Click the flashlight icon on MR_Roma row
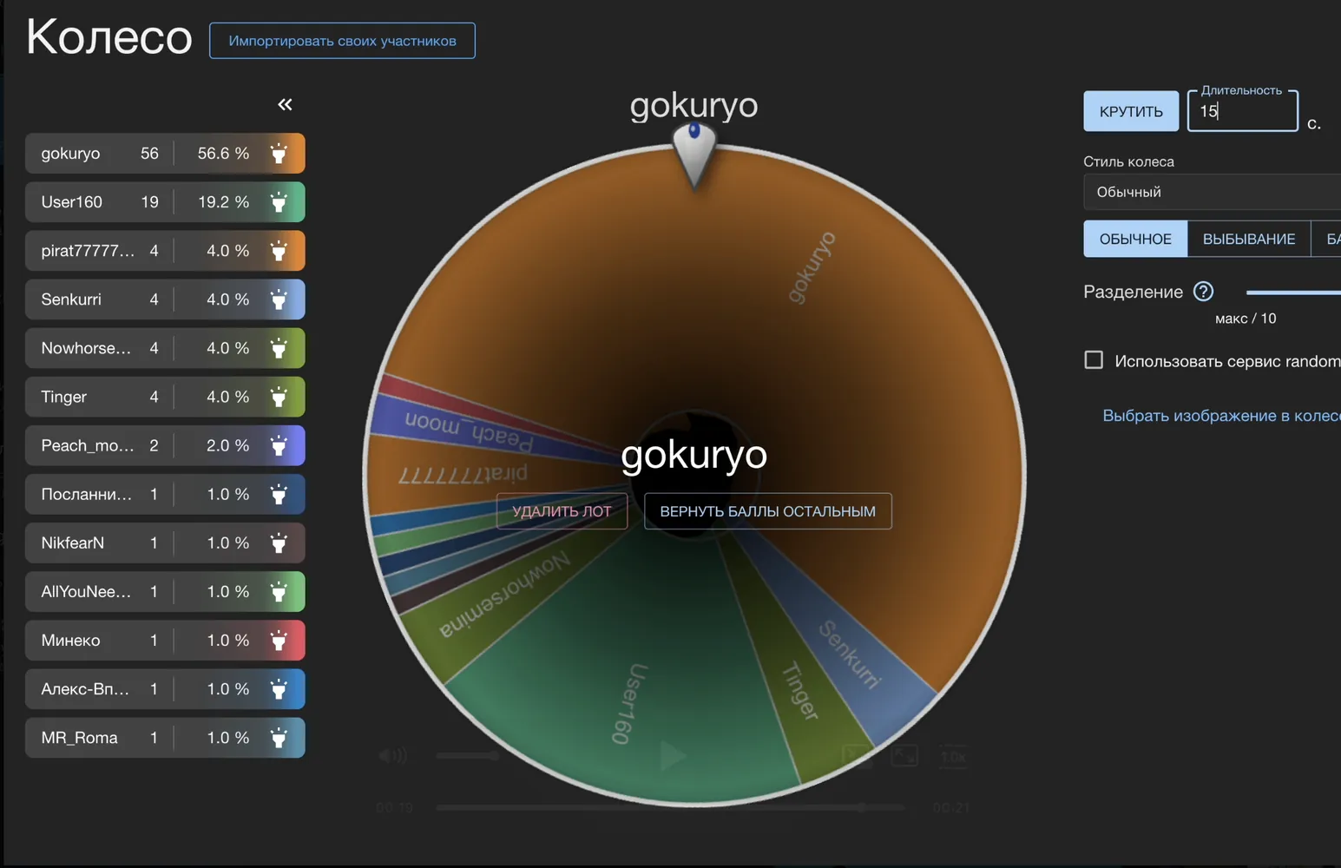The height and width of the screenshot is (868, 1341). tap(279, 737)
